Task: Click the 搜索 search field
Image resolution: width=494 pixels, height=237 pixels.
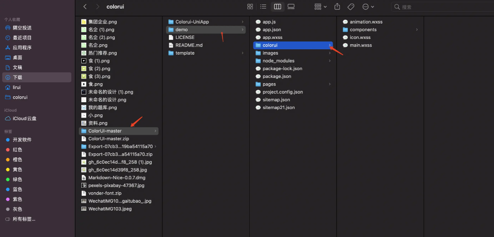Action: pyautogui.click(x=442, y=7)
